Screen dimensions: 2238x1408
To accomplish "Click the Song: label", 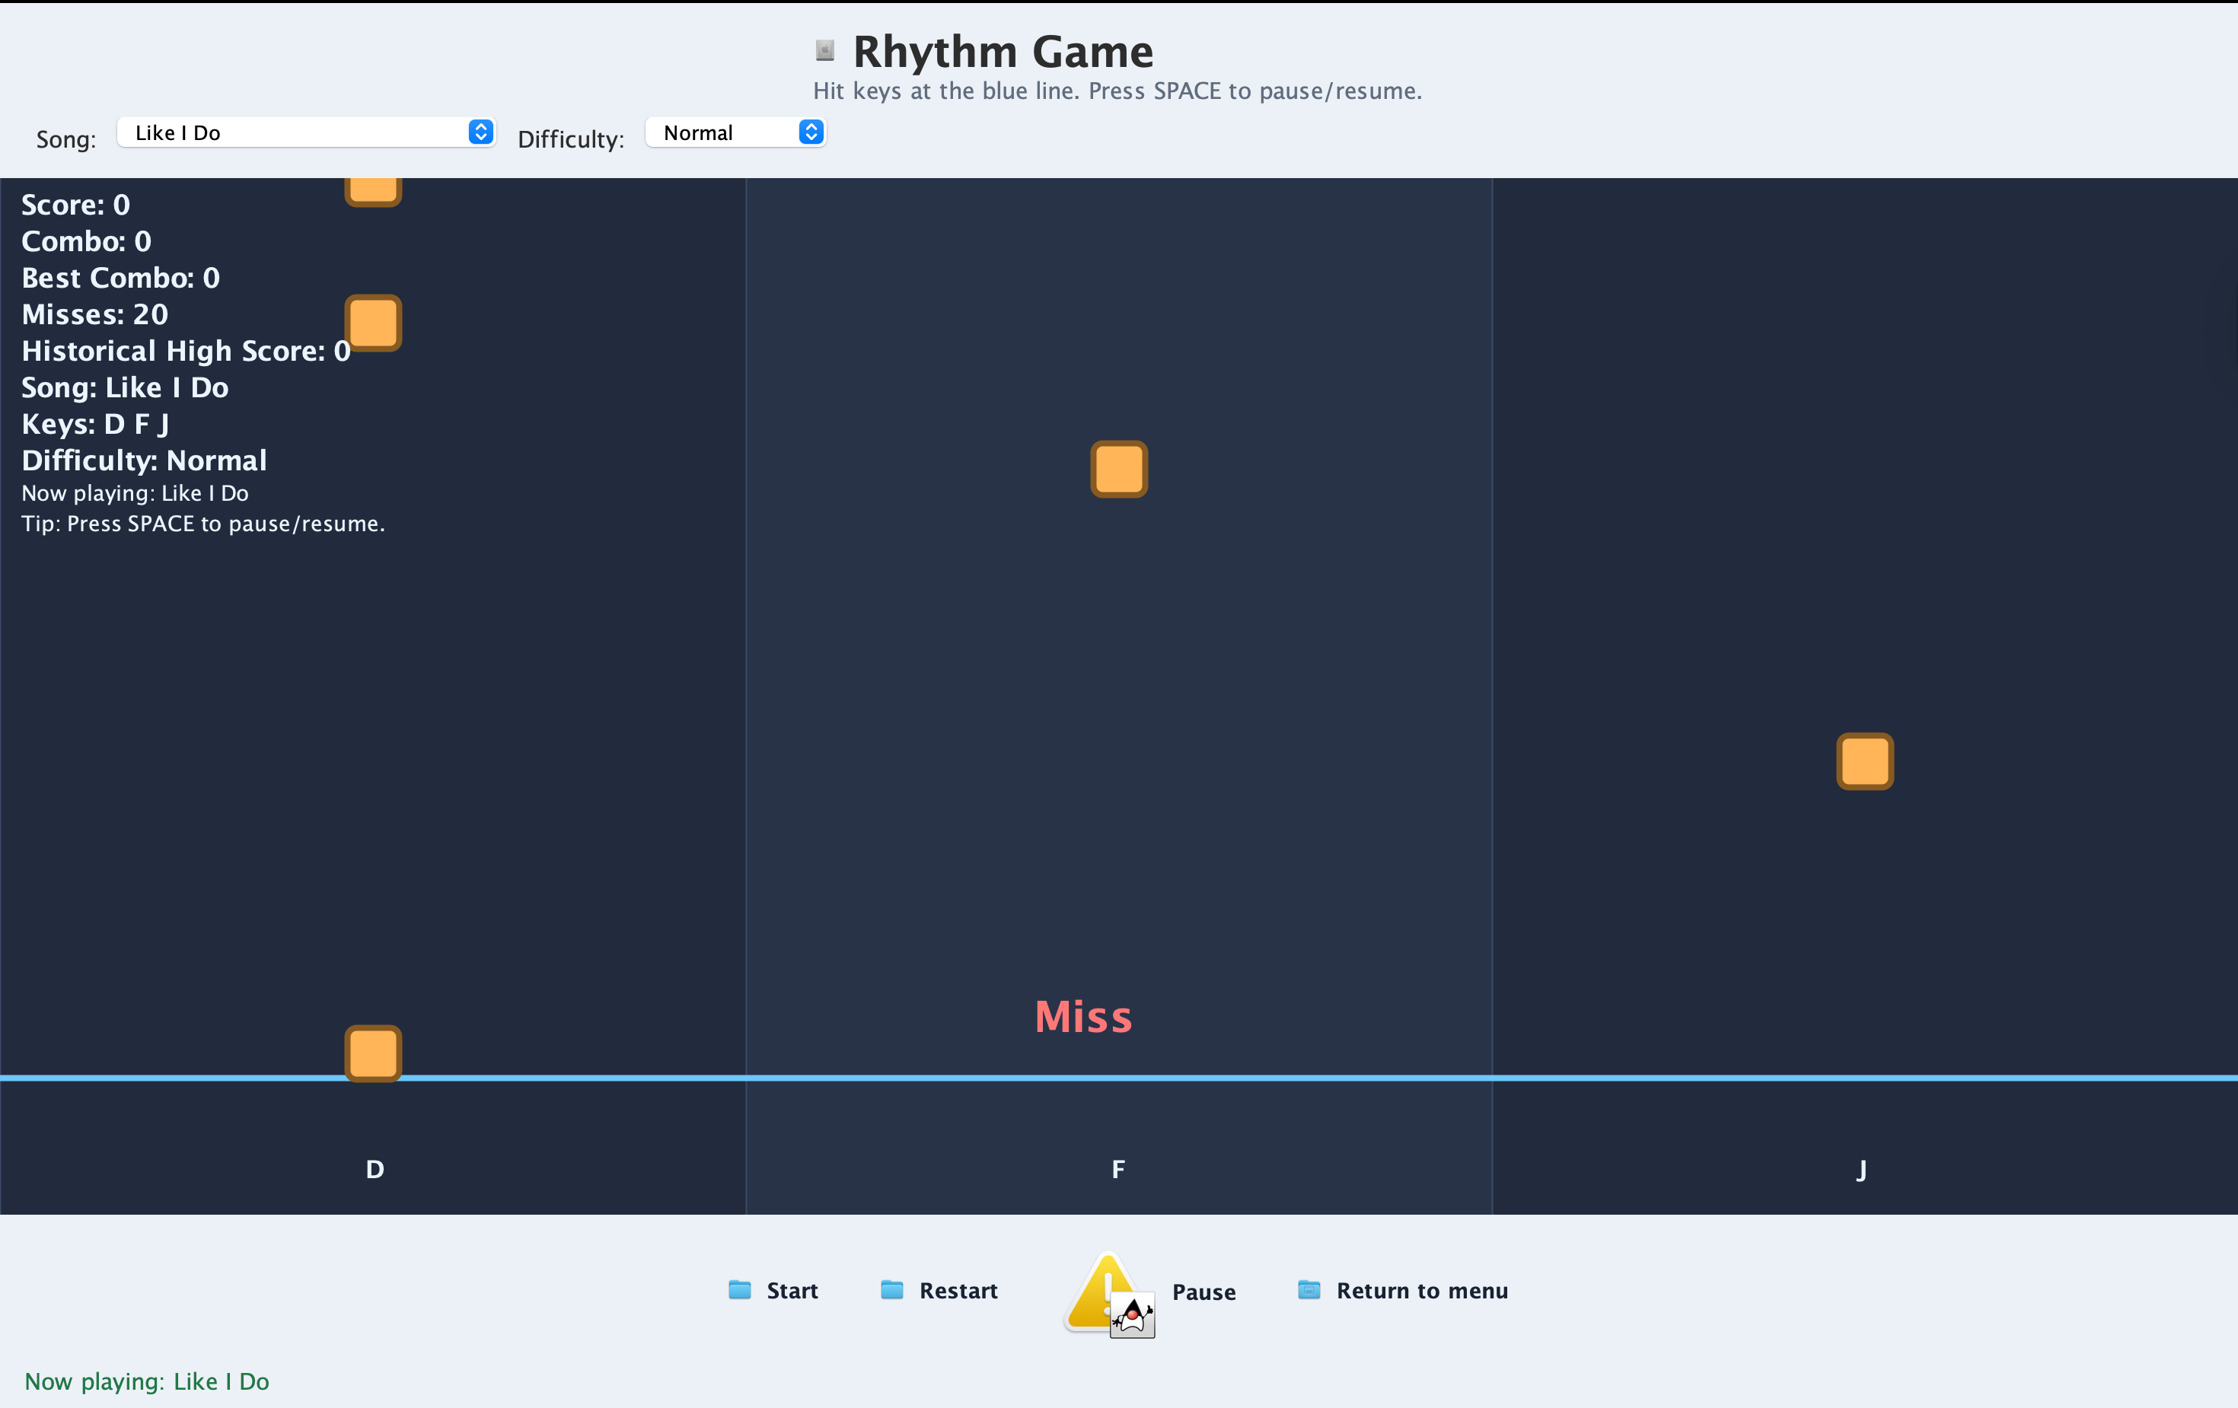I will [66, 139].
